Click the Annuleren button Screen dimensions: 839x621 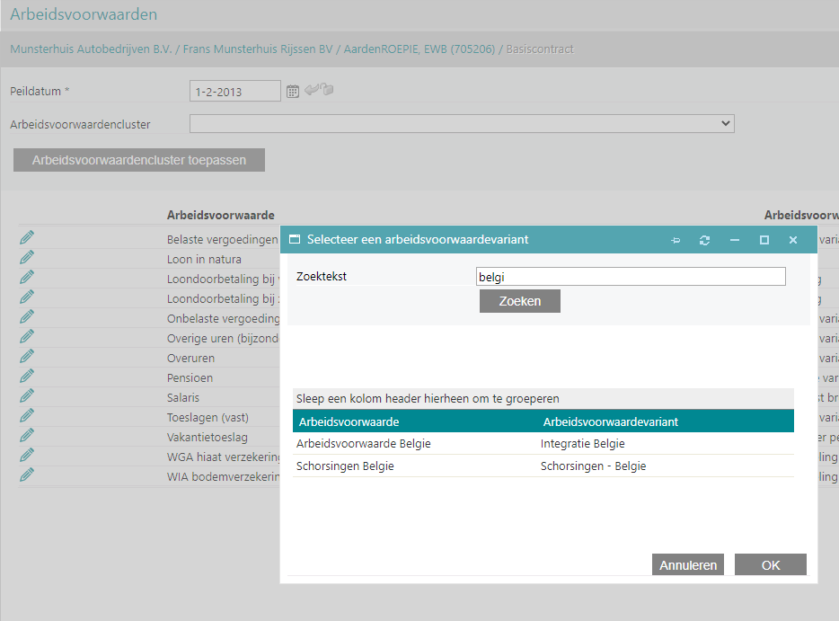pyautogui.click(x=687, y=564)
